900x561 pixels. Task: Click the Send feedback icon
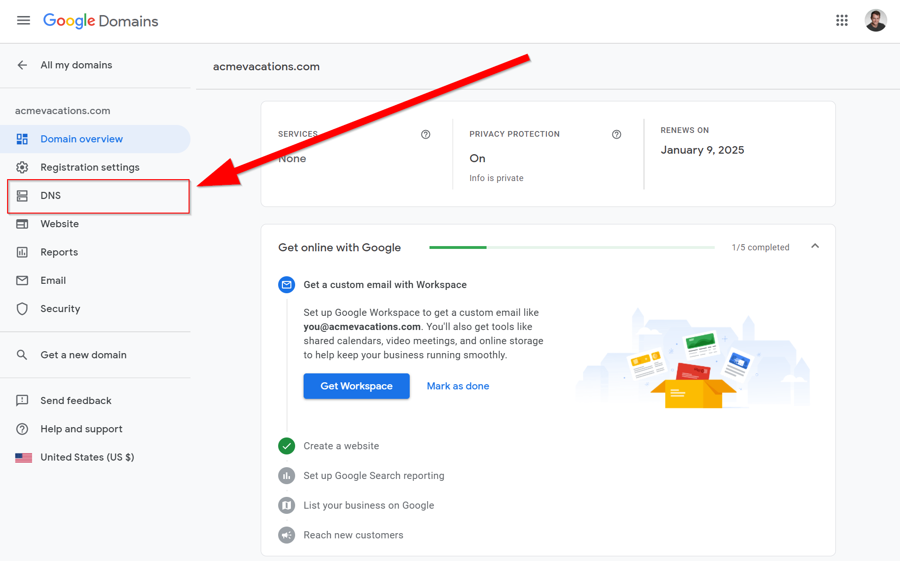22,400
